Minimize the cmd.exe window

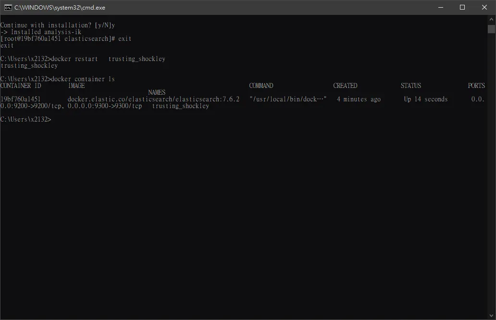coord(441,7)
